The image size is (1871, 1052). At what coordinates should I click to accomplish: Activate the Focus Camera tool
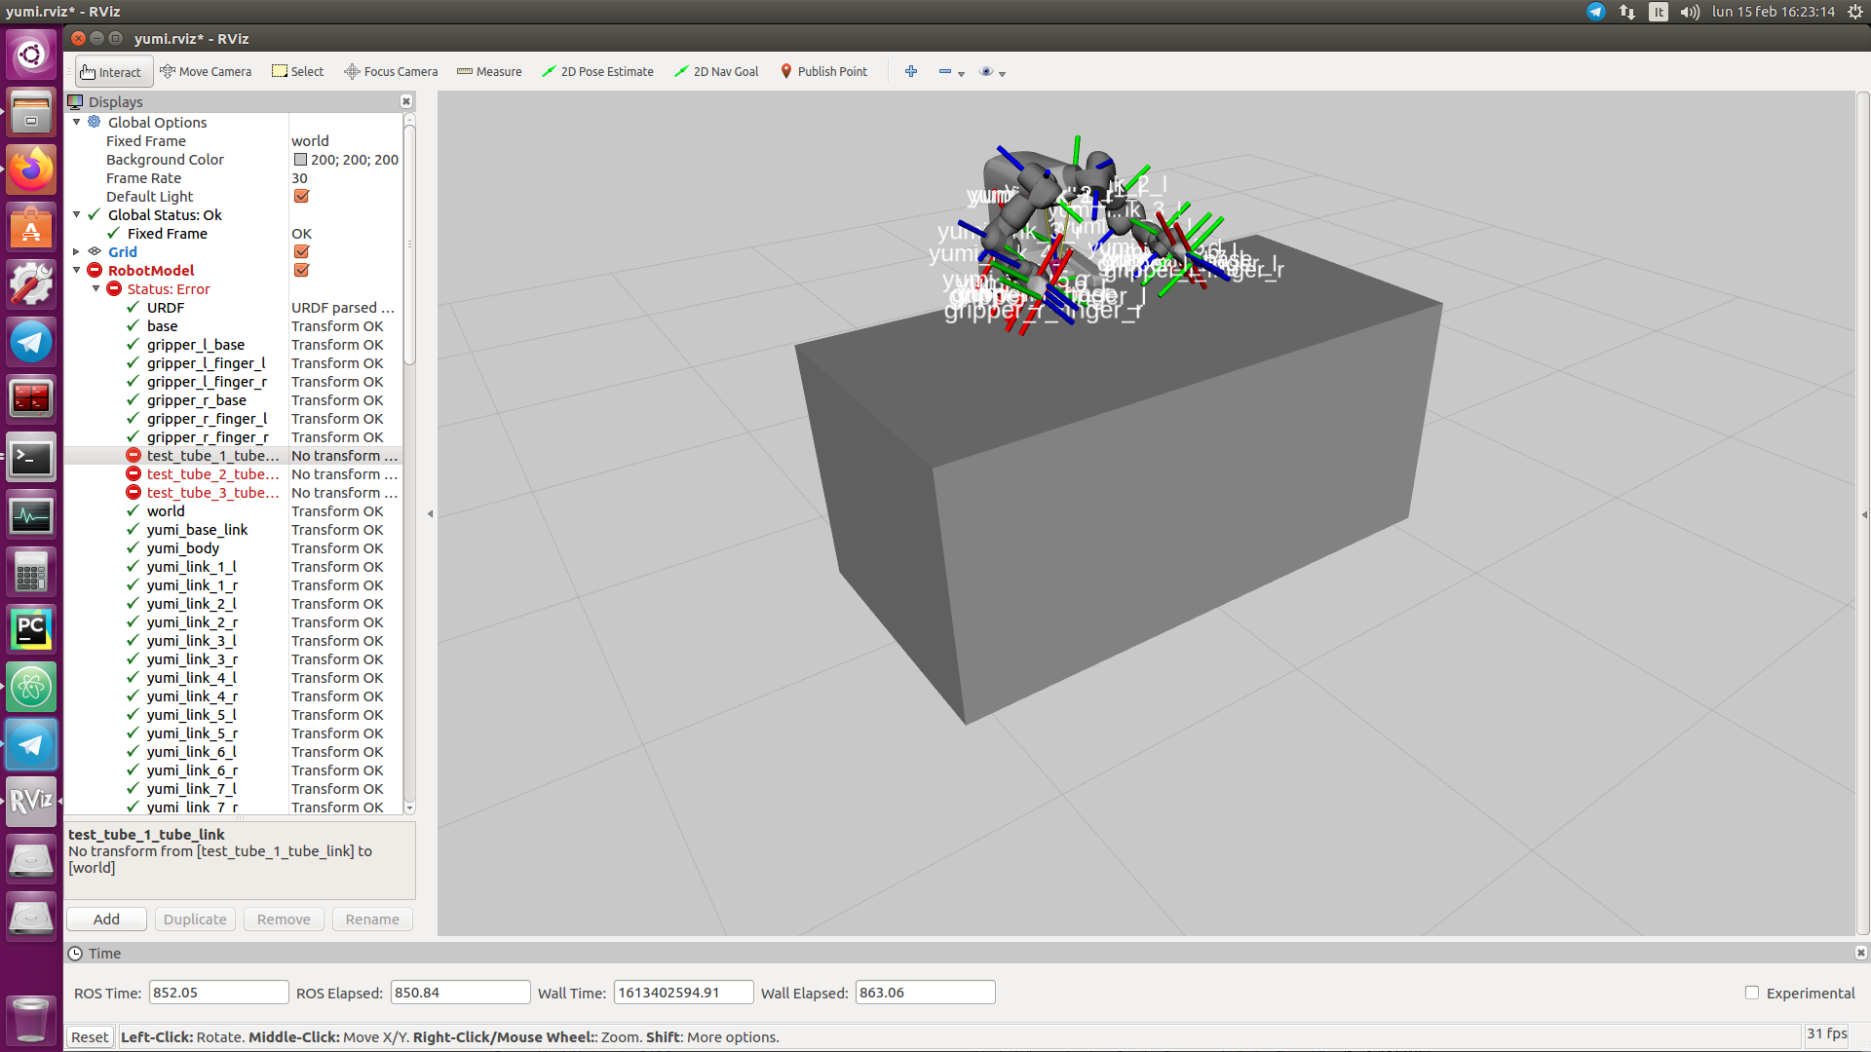point(391,71)
